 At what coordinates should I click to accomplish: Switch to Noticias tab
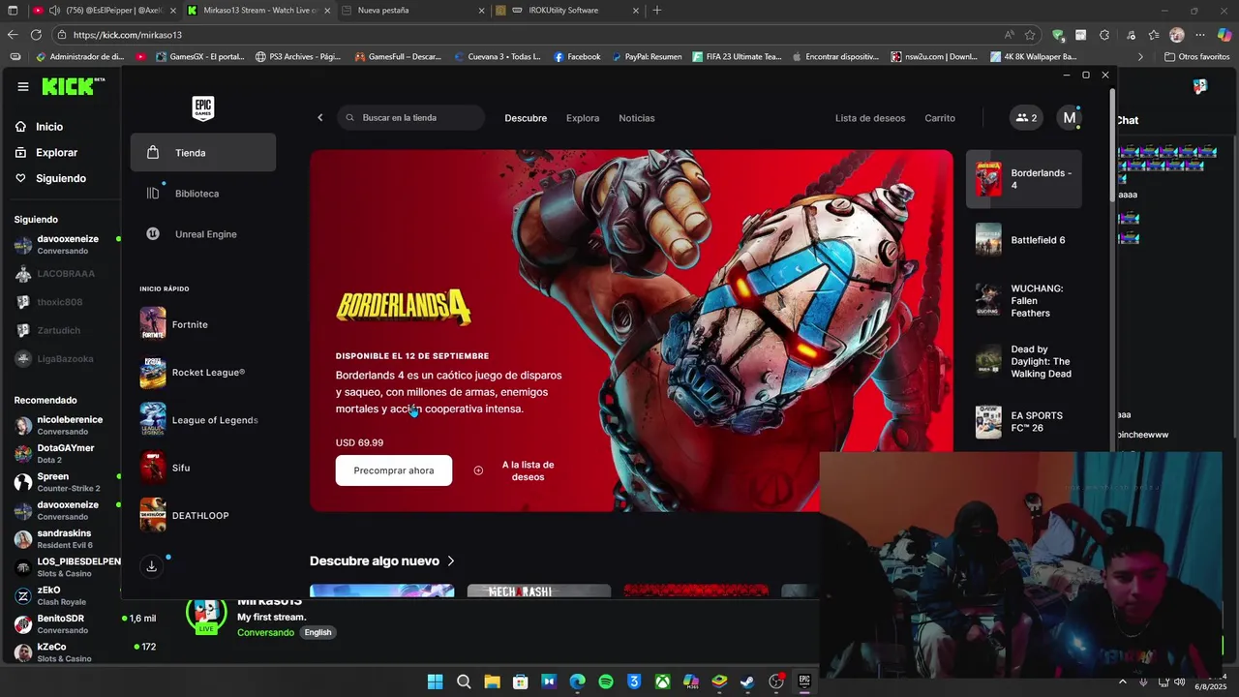click(x=637, y=118)
